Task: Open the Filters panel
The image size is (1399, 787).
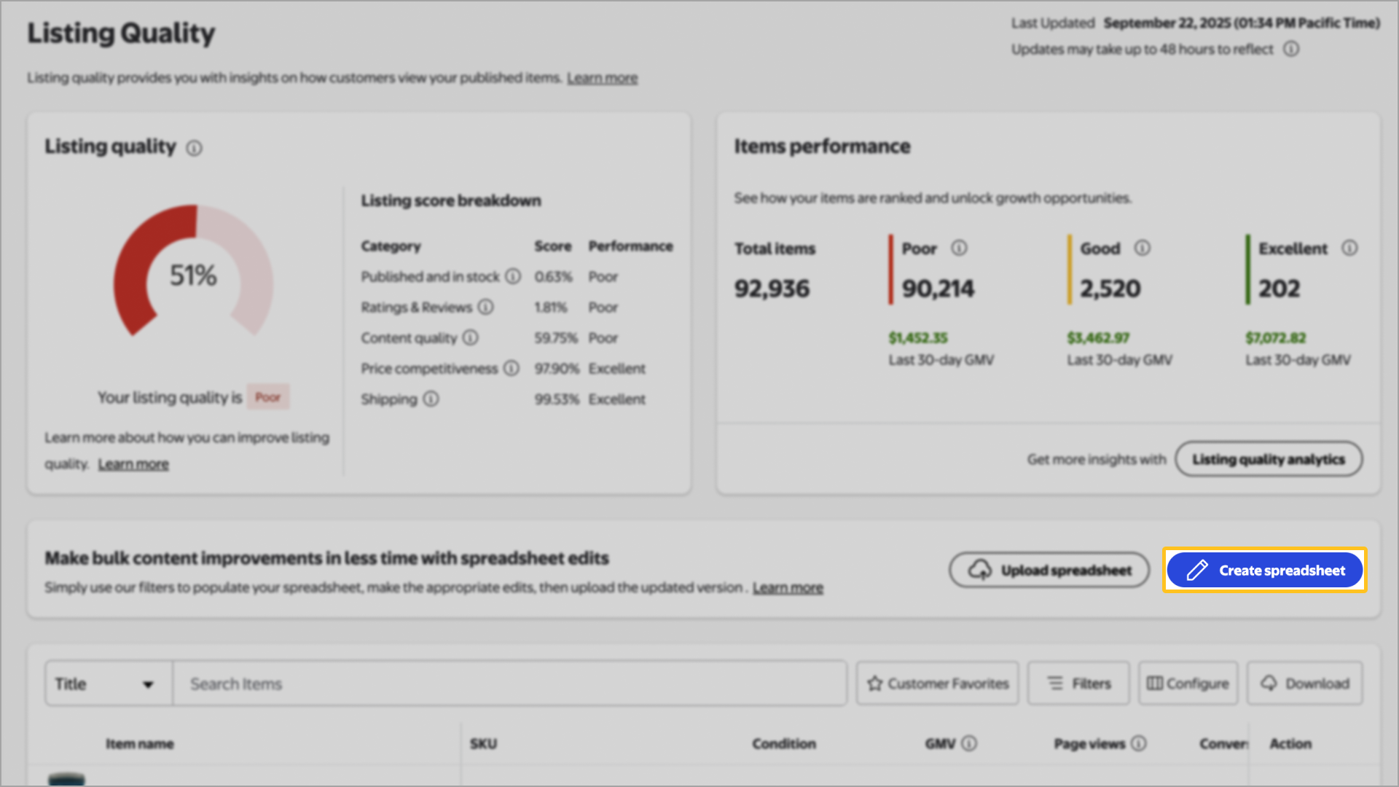Action: coord(1078,683)
